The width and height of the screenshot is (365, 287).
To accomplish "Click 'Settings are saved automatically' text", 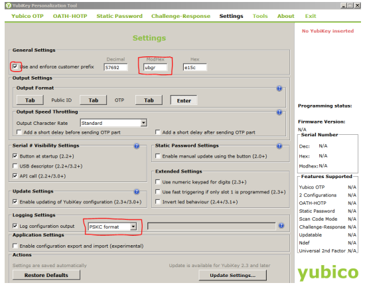I will (50, 265).
